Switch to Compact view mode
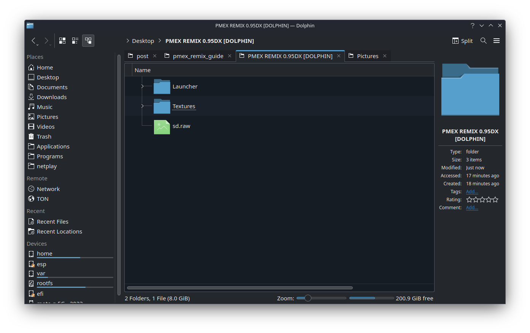The width and height of the screenshot is (530, 333). click(75, 41)
